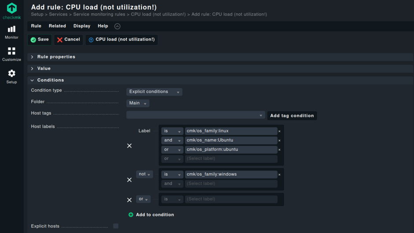Open the Condition type dropdown

154,92
